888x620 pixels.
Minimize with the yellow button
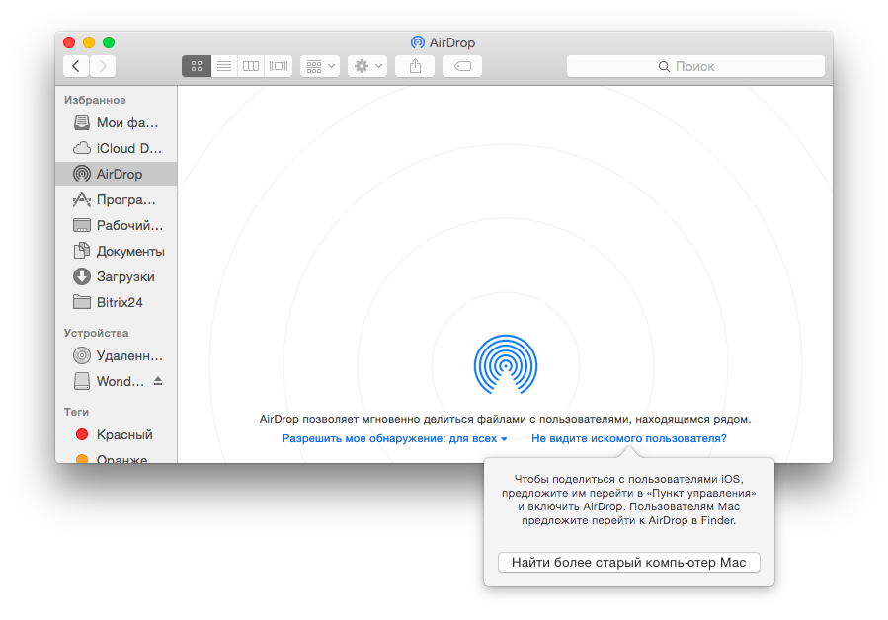tap(89, 42)
